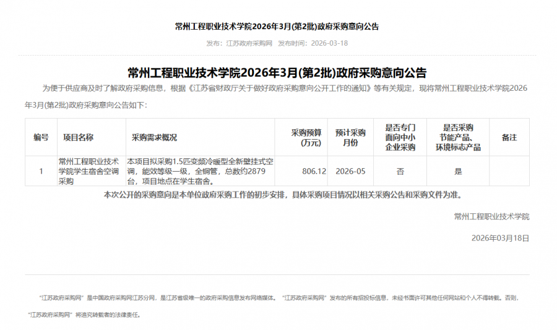The image size is (557, 330).
Task: Click the budget value 806.12
Action: 314,171
